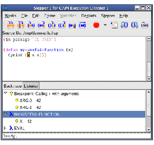Click the second orange step-through-call toolbar icon
154x145 pixels.
[x=21, y=25]
